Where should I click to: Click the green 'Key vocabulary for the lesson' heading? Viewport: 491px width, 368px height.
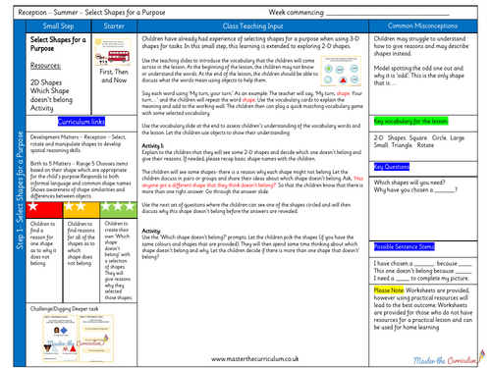(x=410, y=121)
